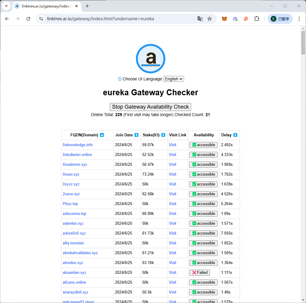This screenshot has width=306, height=303.
Task: Open the adaconna.top domain link
Action: click(74, 213)
